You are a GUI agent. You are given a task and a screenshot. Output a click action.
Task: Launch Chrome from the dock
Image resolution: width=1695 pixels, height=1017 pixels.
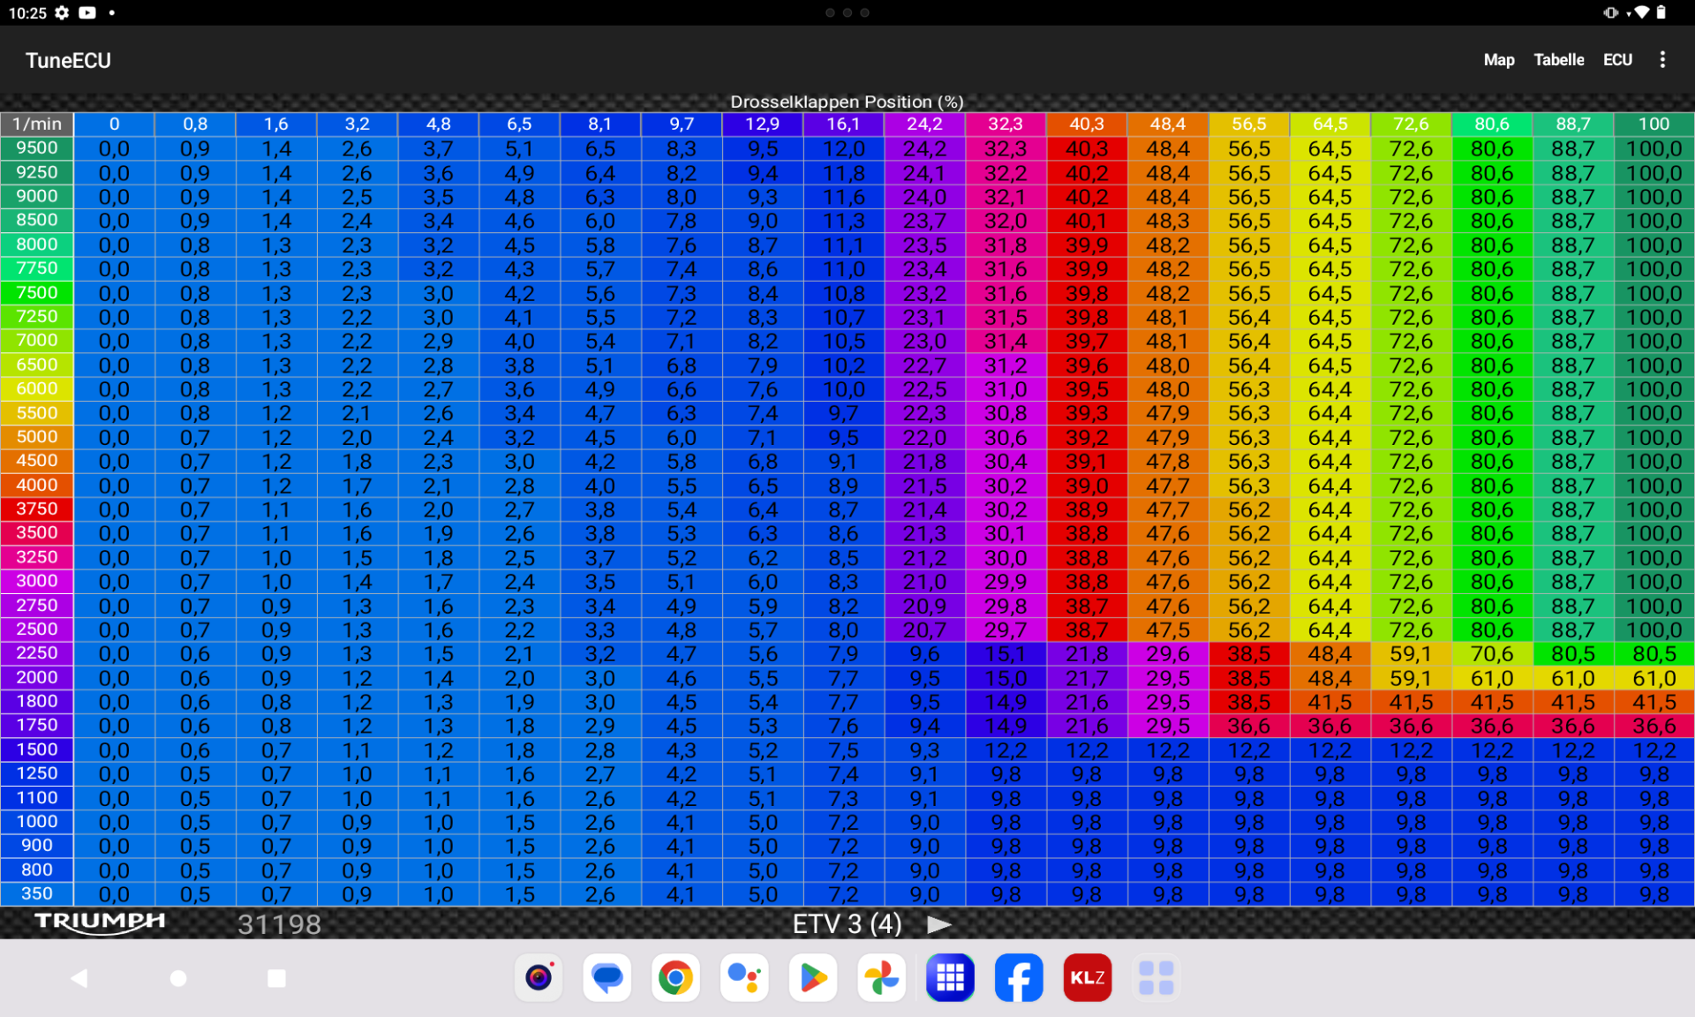(x=675, y=978)
